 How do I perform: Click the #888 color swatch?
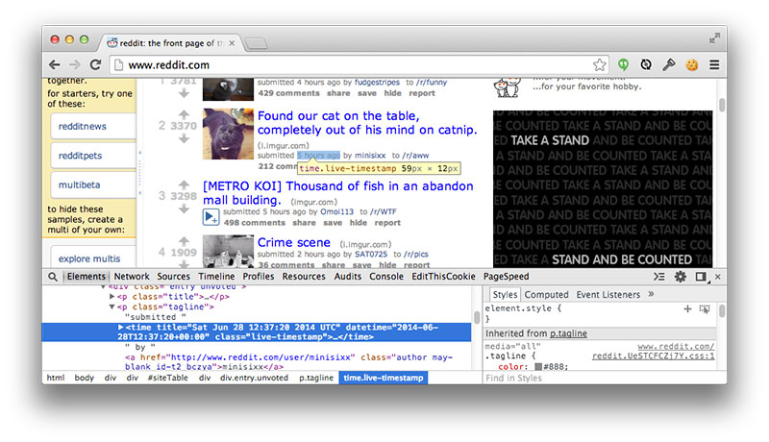point(538,366)
